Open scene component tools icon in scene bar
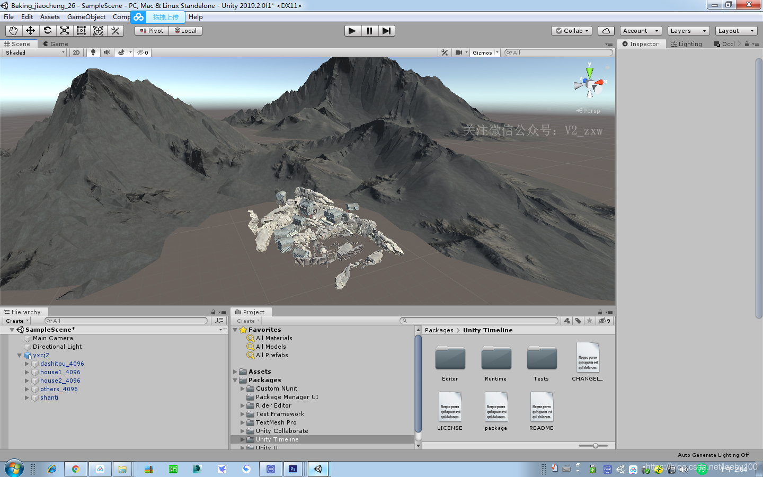 pyautogui.click(x=445, y=52)
